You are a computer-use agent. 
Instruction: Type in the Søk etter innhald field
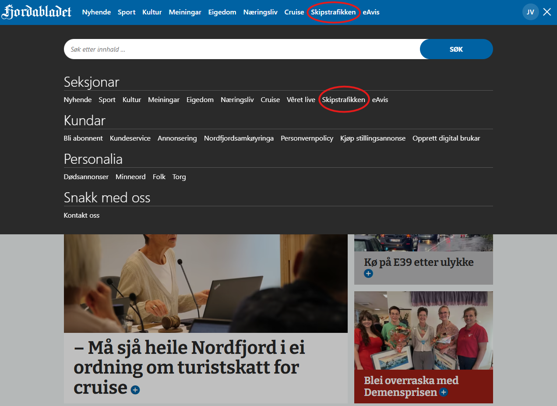tap(241, 49)
